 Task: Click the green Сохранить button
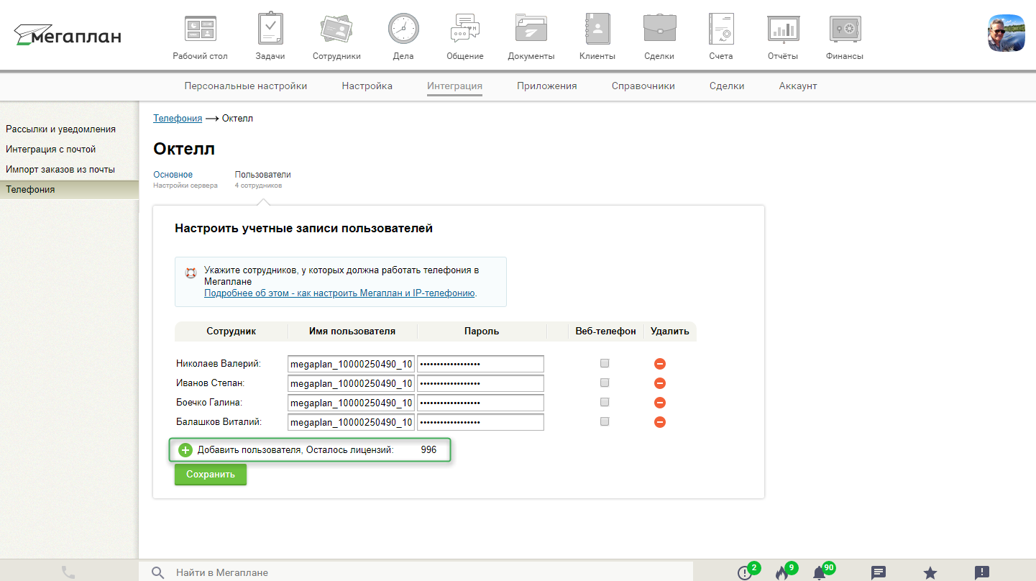click(x=211, y=475)
